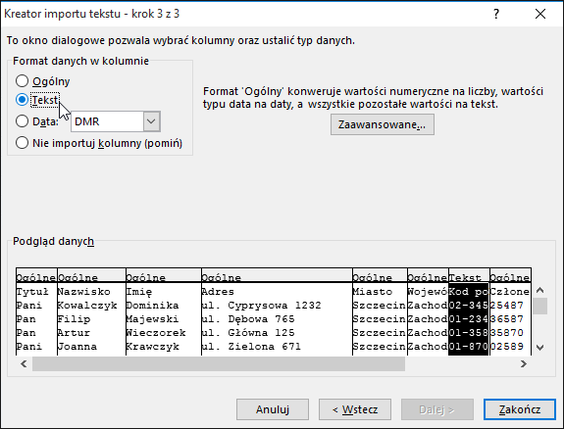Go back with the Wstecz button

355,409
